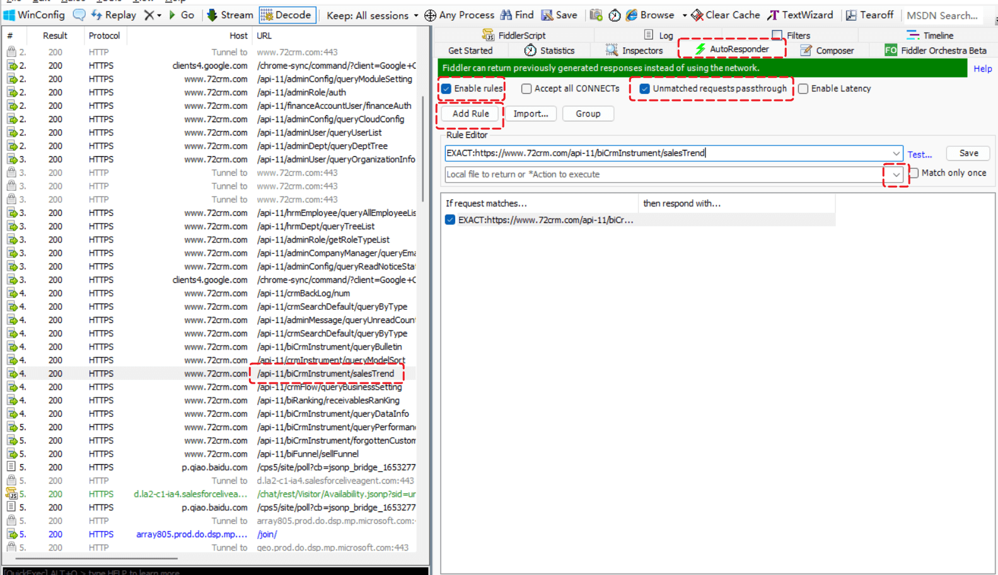Expand the Browse dropdown arrow
The height and width of the screenshot is (575, 998).
(x=685, y=15)
